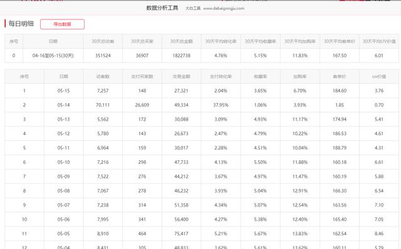Click the 47,733 transaction amount cell
Viewport: 401px width, 249px height.
coord(181,163)
